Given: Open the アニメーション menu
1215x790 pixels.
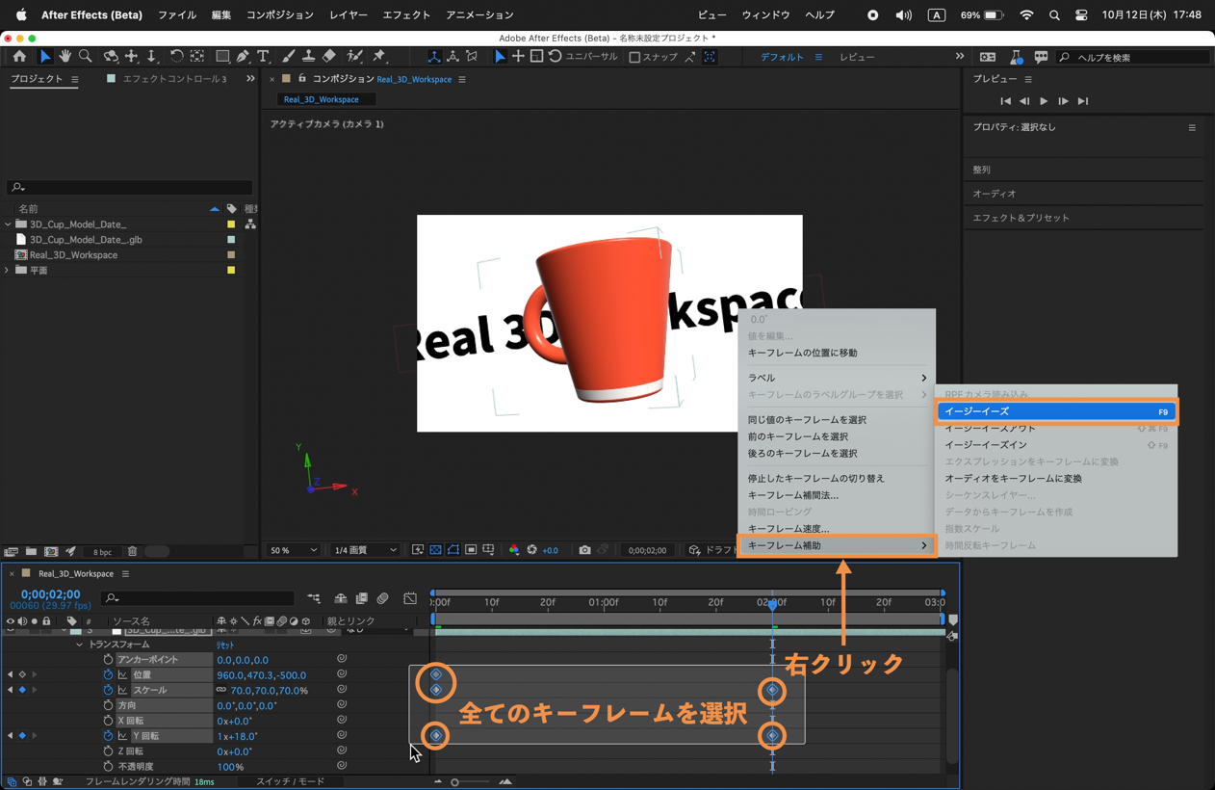Looking at the screenshot, I should (479, 15).
